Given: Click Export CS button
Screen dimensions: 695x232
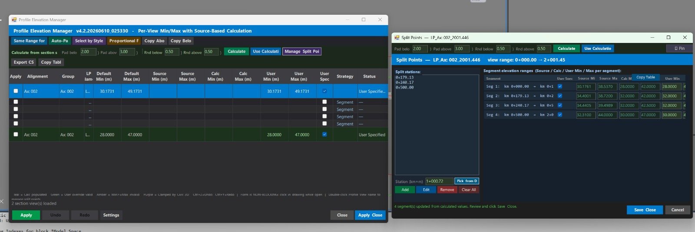Looking at the screenshot, I should (x=24, y=62).
